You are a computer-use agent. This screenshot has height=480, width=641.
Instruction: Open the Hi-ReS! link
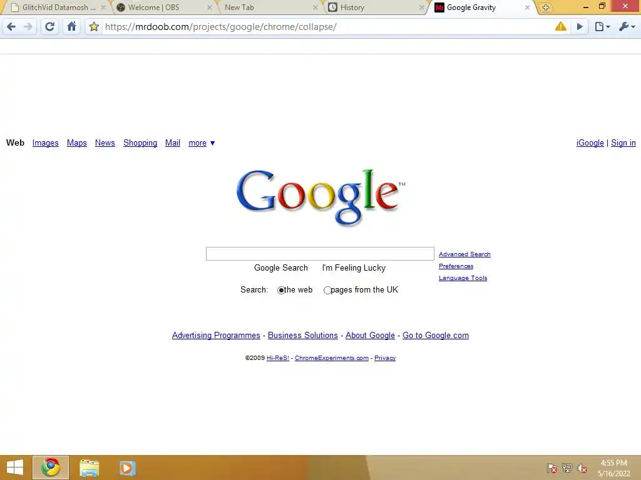click(277, 358)
